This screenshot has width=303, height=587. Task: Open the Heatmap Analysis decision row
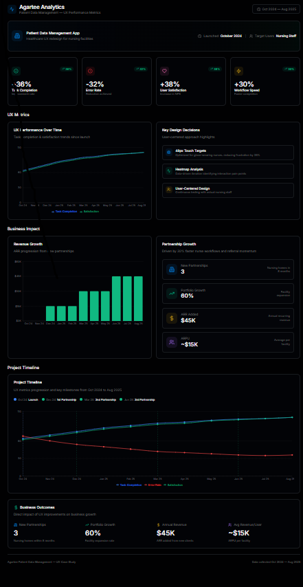(x=228, y=170)
